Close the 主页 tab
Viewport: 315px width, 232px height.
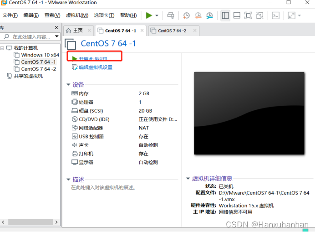pyautogui.click(x=89, y=31)
